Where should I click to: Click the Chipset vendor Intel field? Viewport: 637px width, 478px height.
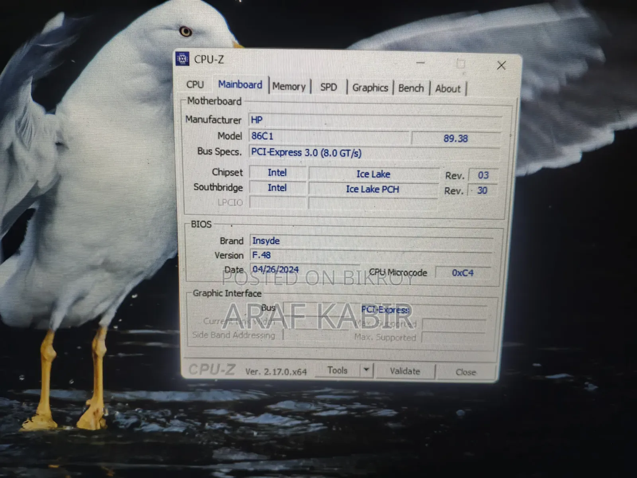(x=277, y=172)
